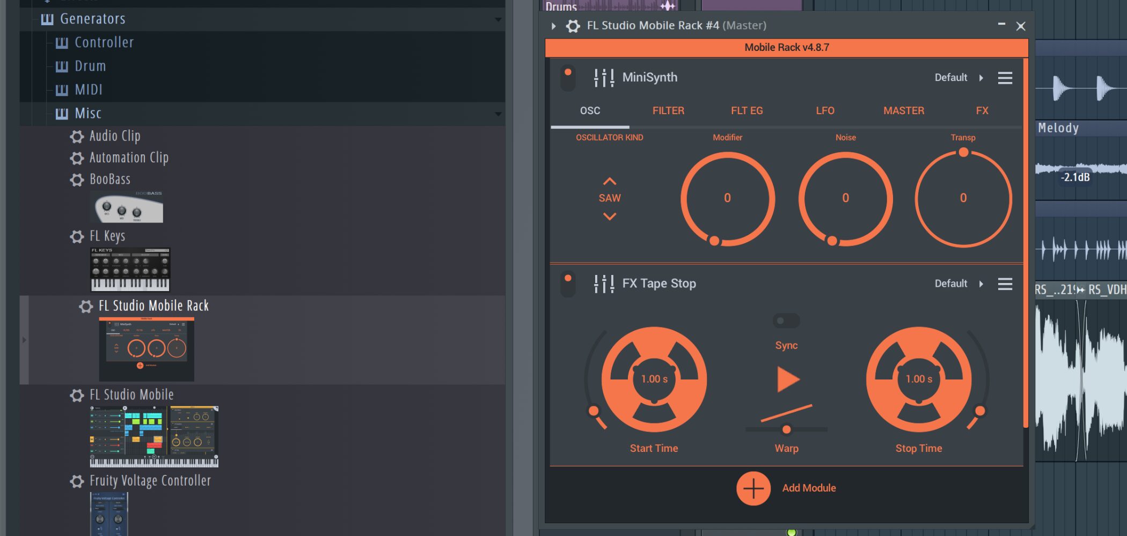Select the FL Studio Mobile plugin thumbnail

coord(154,436)
